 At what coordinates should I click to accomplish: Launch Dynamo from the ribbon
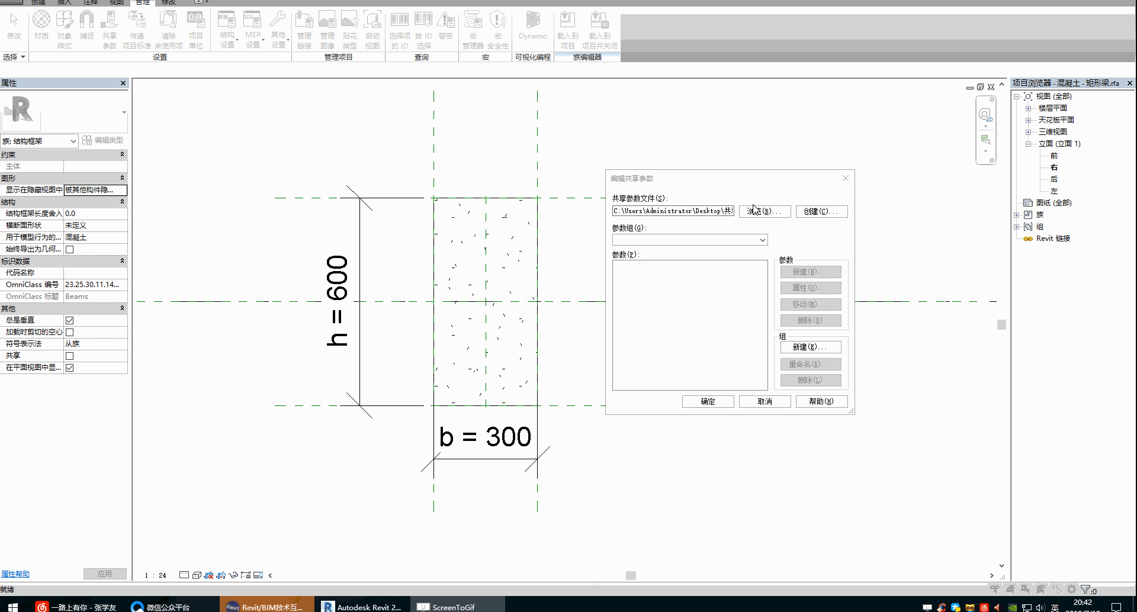[533, 26]
